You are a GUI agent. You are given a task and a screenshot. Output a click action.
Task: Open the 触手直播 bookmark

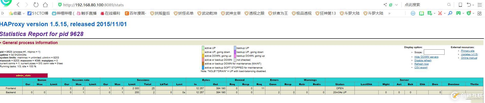point(87,13)
